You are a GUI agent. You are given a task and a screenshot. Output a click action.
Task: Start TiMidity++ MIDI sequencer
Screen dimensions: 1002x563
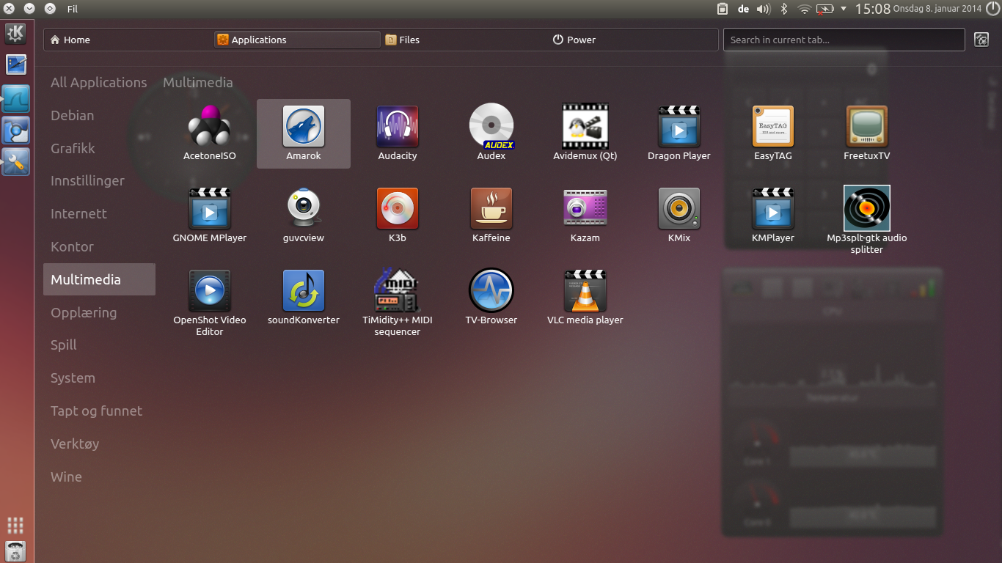point(398,302)
